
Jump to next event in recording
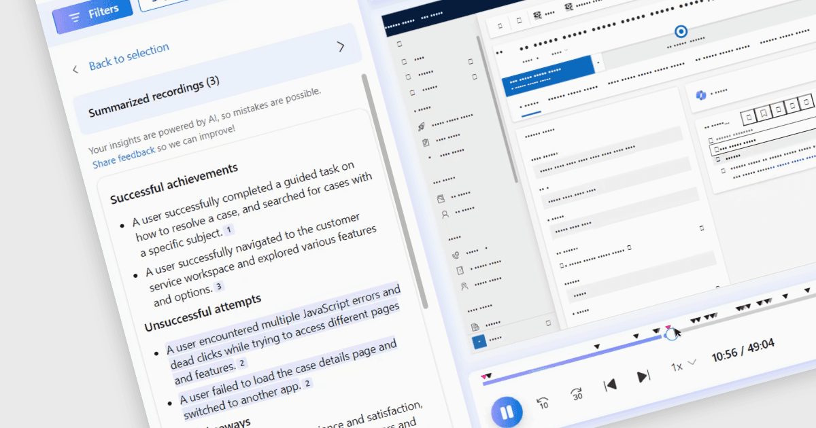[643, 376]
